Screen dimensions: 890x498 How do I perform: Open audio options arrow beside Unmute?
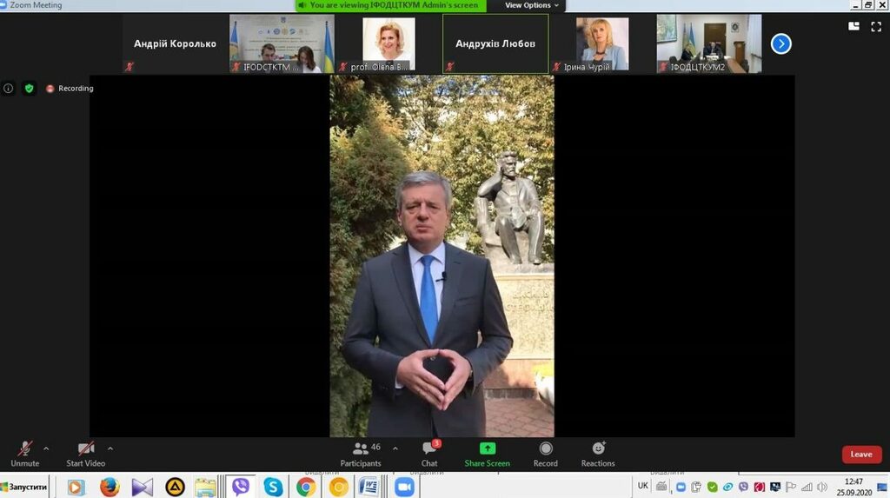[x=46, y=448]
